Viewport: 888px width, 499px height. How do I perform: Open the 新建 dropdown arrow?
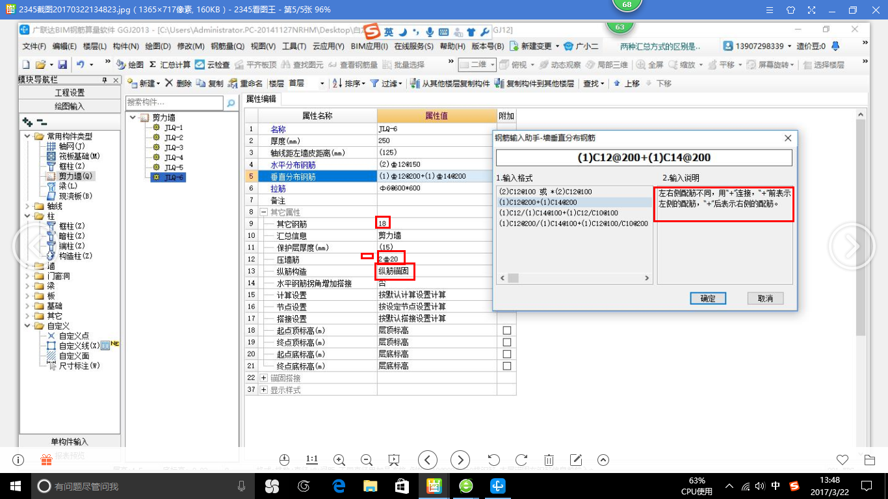(159, 84)
